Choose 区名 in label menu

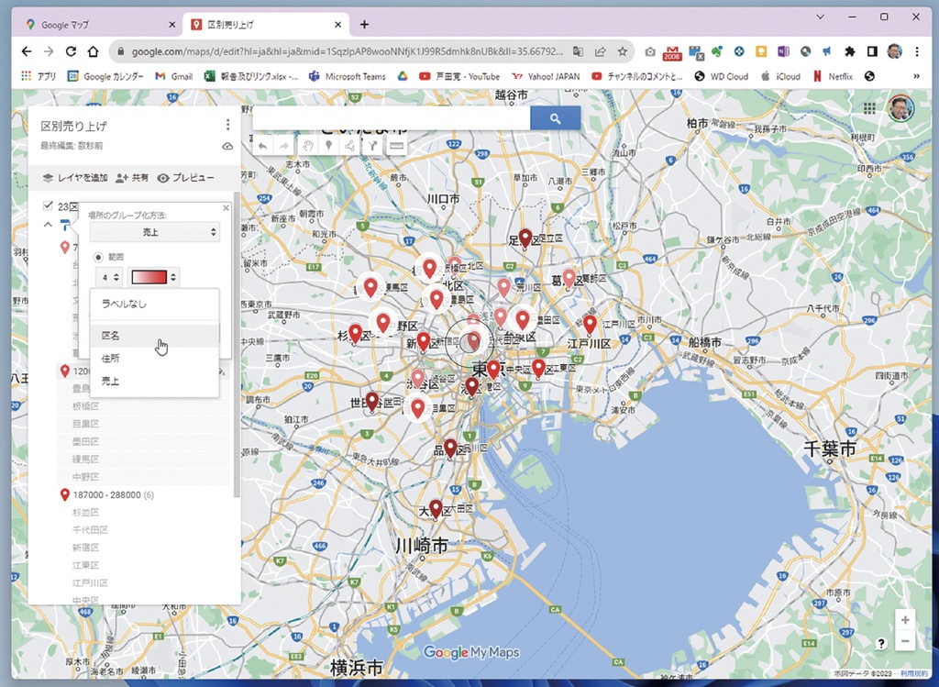click(x=154, y=336)
